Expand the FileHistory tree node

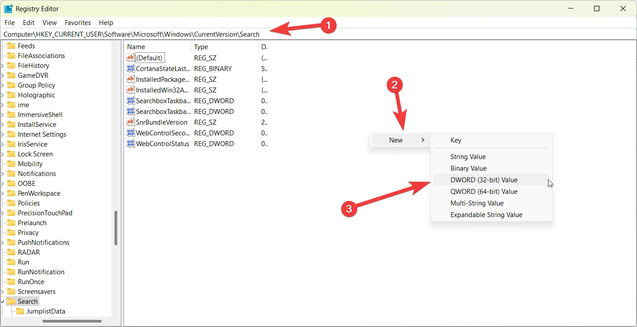3,65
